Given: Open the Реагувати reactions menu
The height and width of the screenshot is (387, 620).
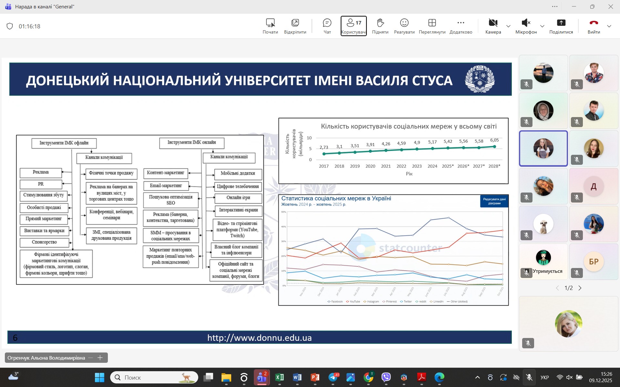Looking at the screenshot, I should 404,26.
